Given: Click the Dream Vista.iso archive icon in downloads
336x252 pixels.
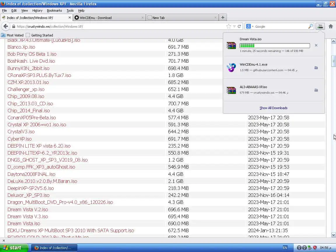Looking at the screenshot, I should pyautogui.click(x=231, y=45).
